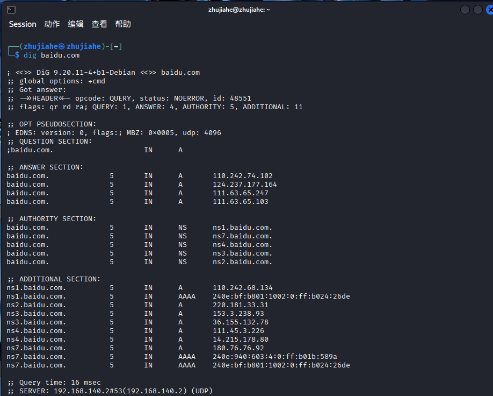Image resolution: width=493 pixels, height=396 pixels.
Task: Click nameserver ns2.baidu.com. in NS records
Action: (x=242, y=262)
